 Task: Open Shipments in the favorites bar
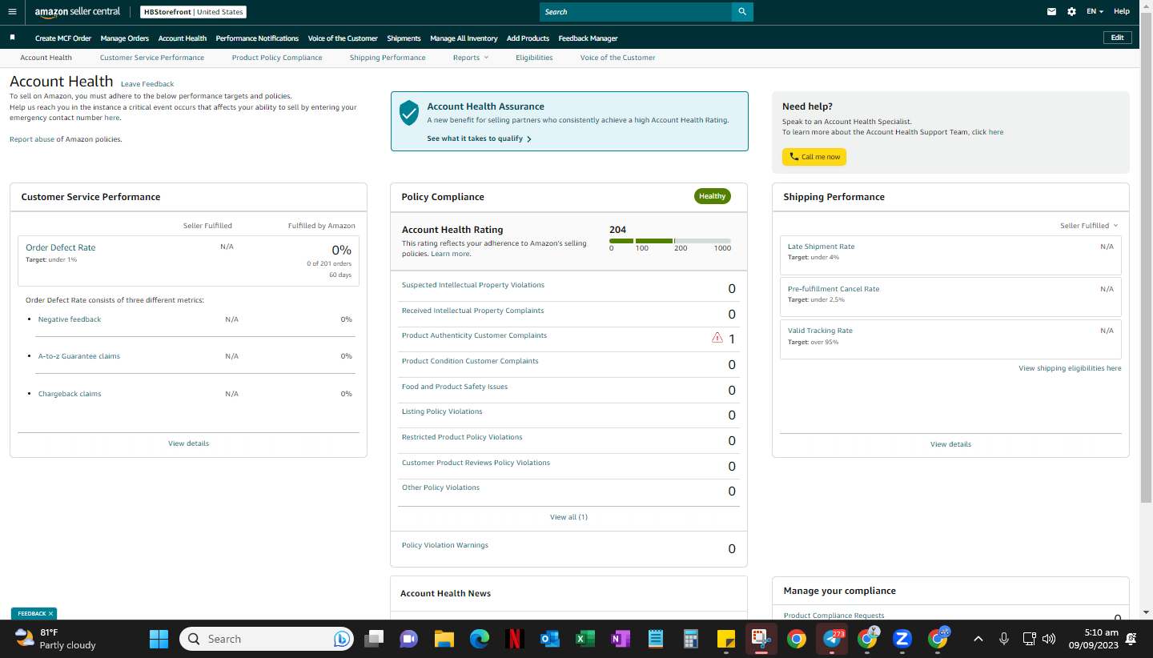(x=404, y=38)
